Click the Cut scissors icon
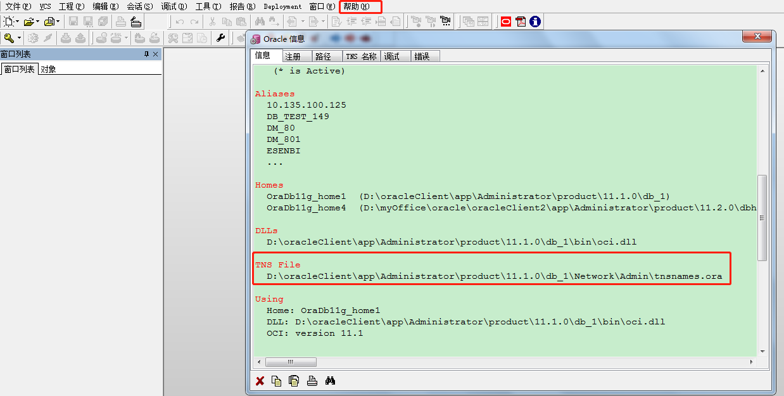 [x=213, y=22]
